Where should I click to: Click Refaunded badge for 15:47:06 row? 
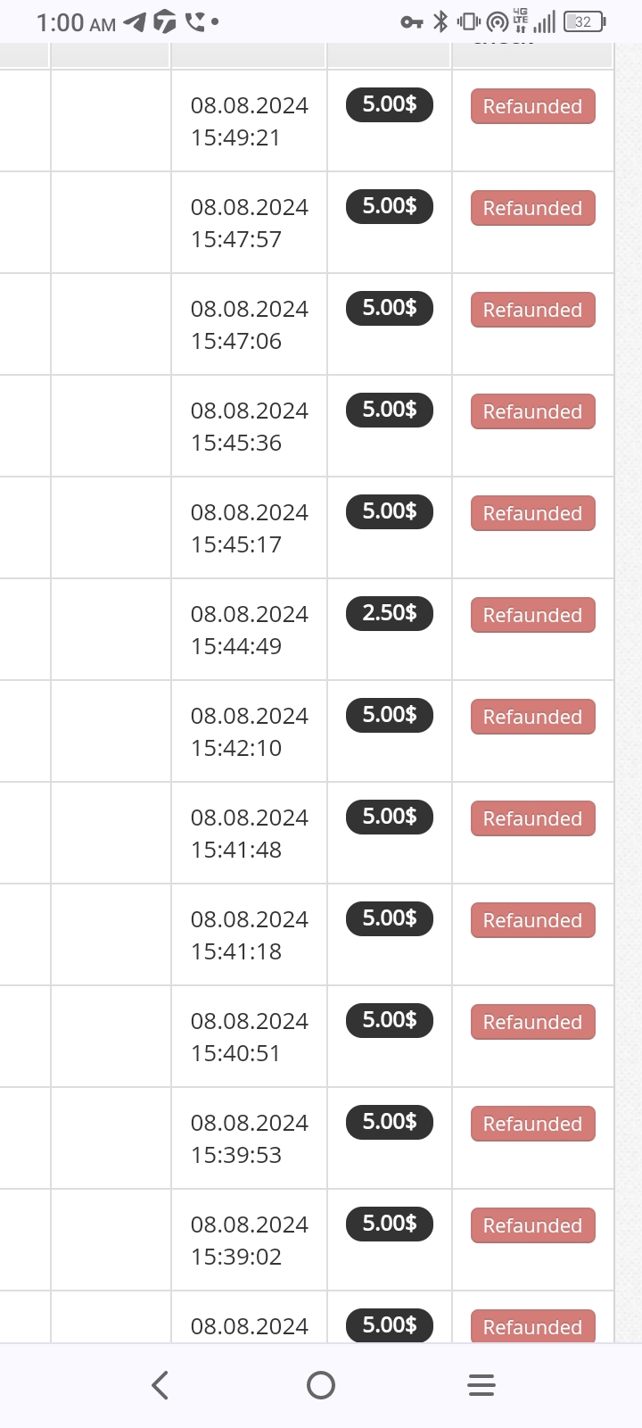point(533,310)
